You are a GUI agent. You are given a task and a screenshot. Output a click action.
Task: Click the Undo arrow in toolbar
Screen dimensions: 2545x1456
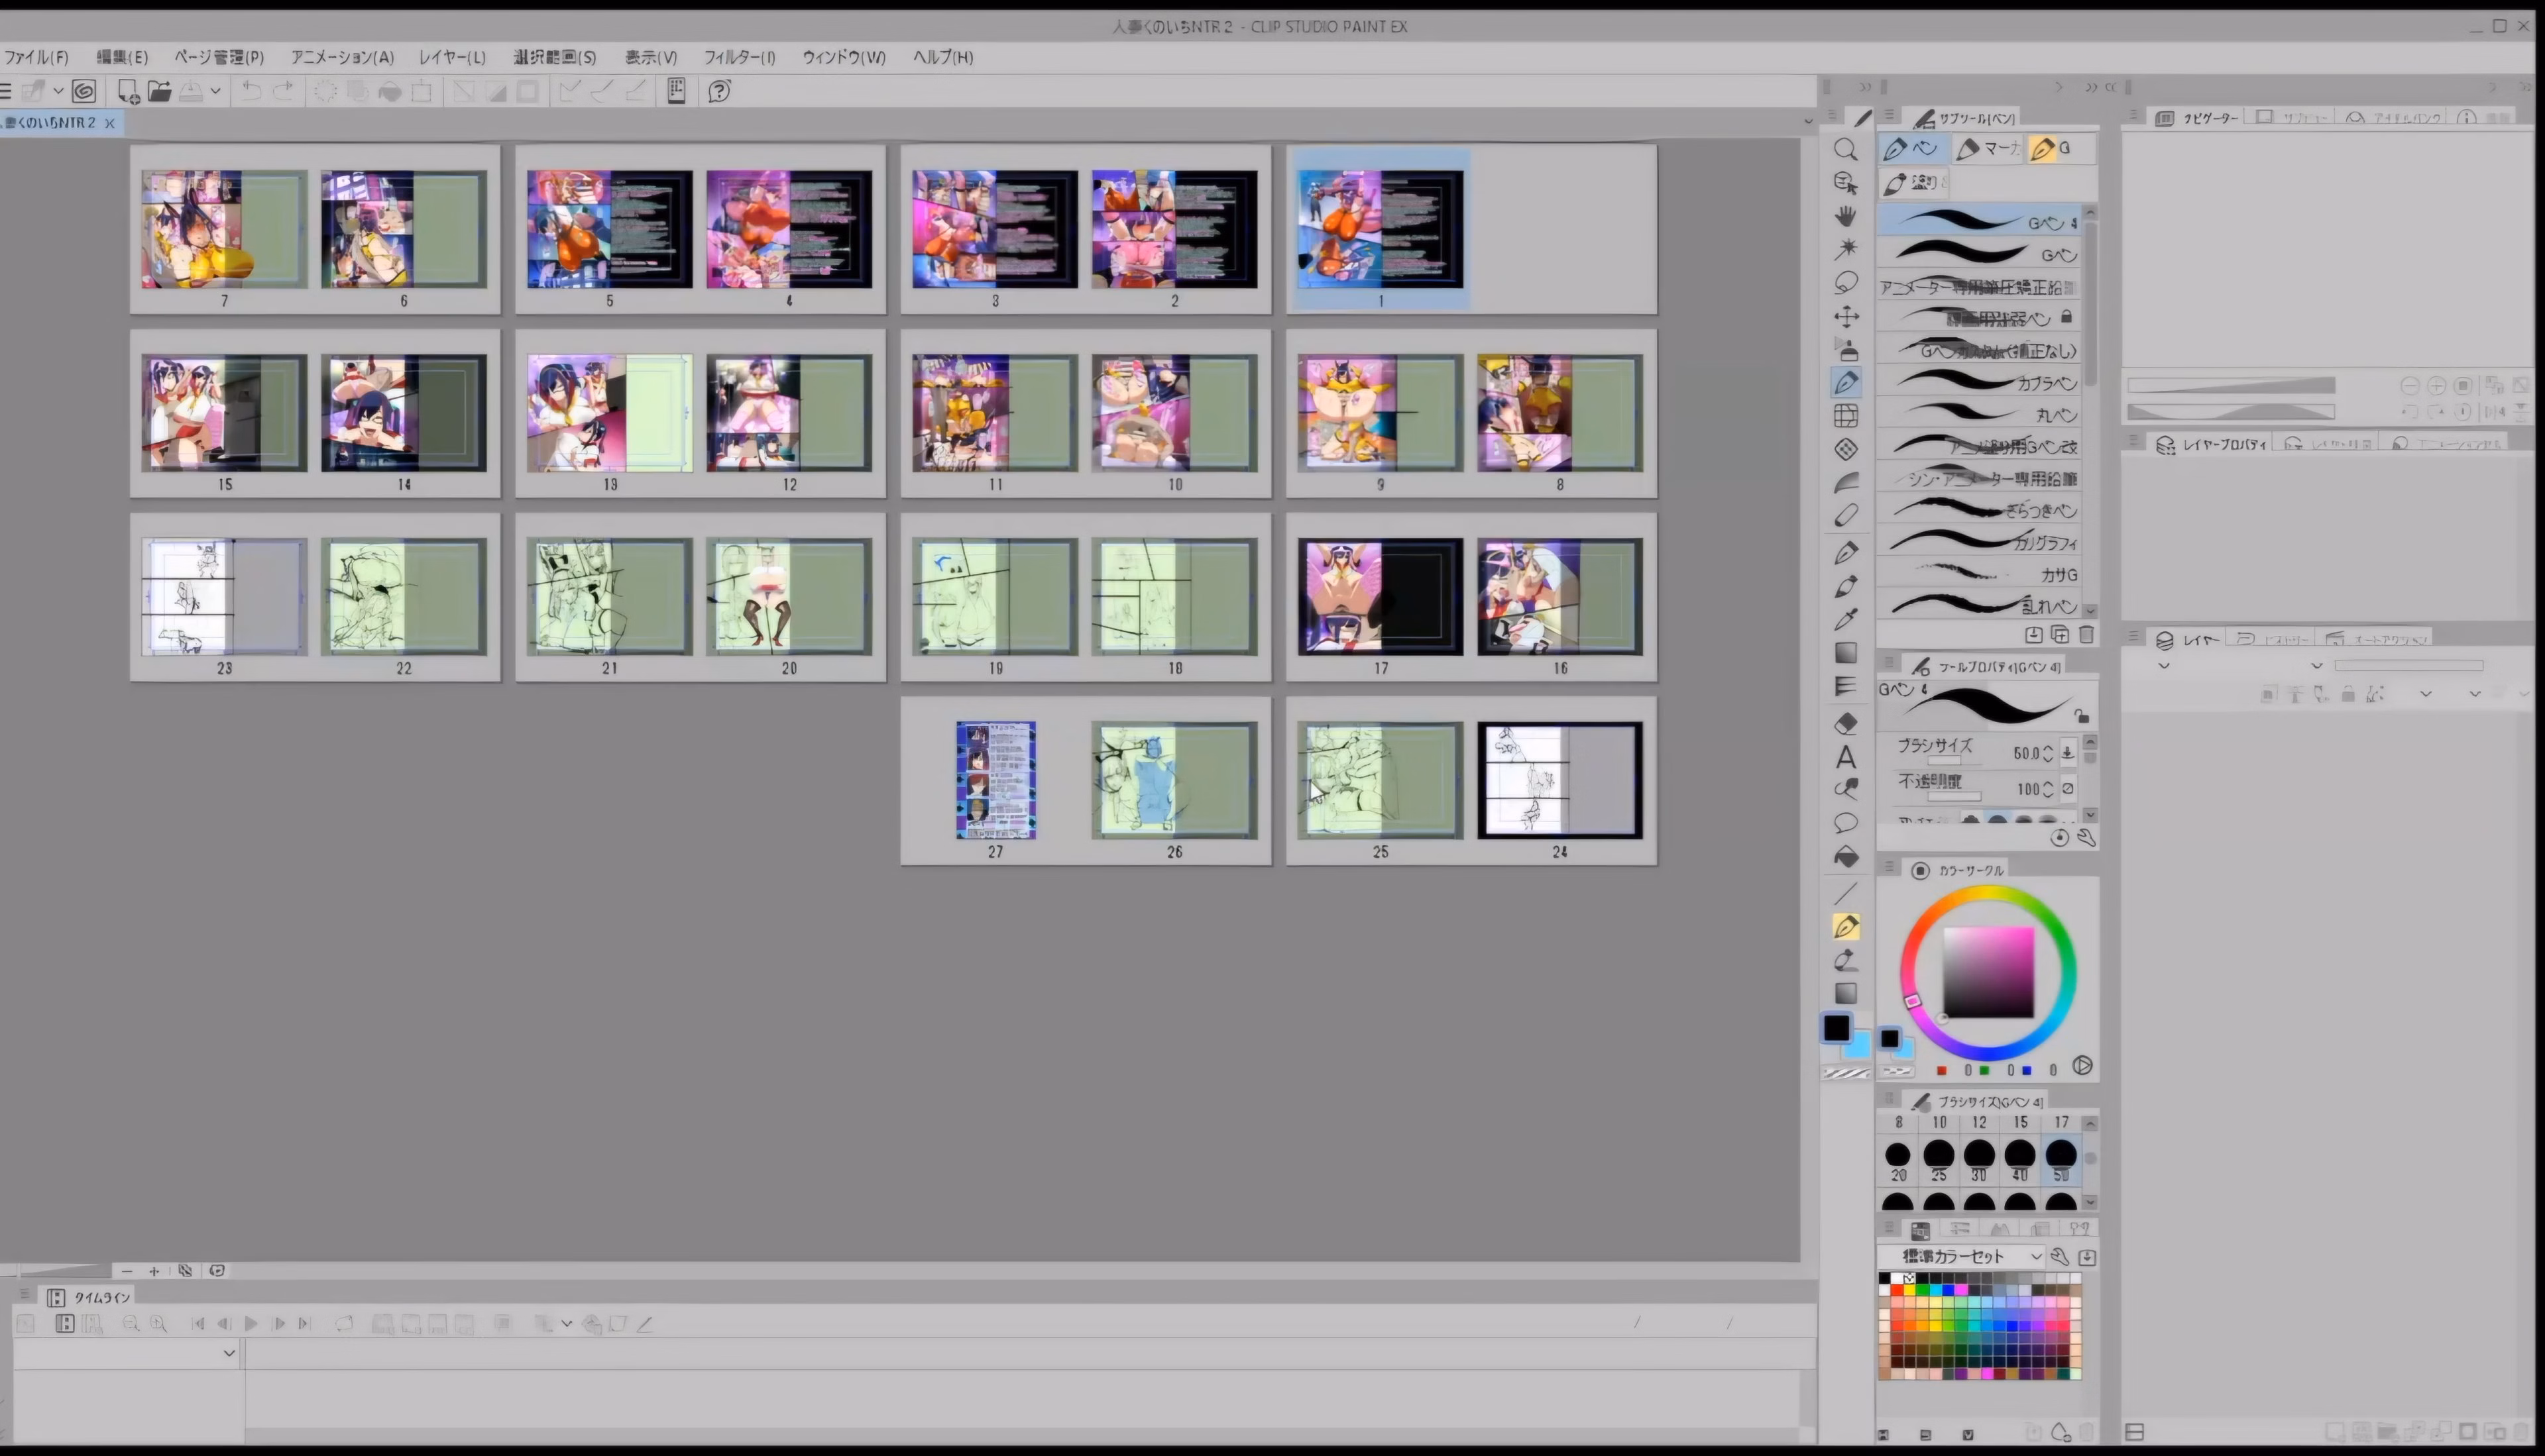pos(251,92)
